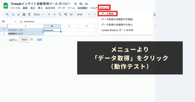Open the データ menu
The image size is (195, 102).
pyautogui.click(x=61, y=8)
